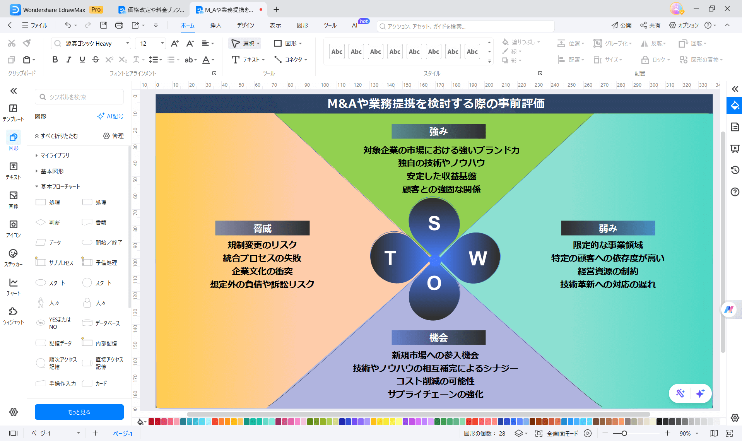Click the ロック icon in the 配置 group
The height and width of the screenshot is (441, 742).
[x=645, y=60]
